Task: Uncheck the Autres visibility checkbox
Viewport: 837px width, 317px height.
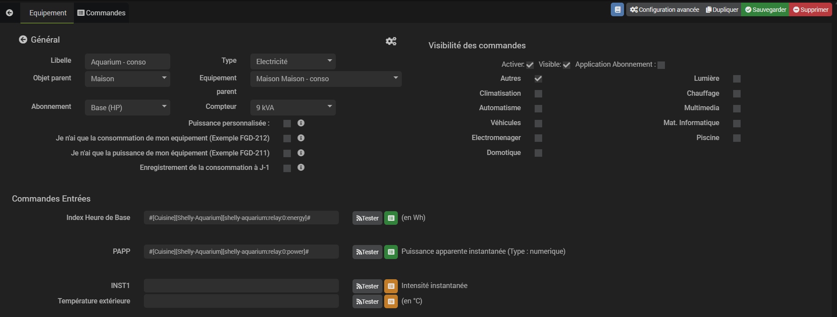Action: (538, 79)
